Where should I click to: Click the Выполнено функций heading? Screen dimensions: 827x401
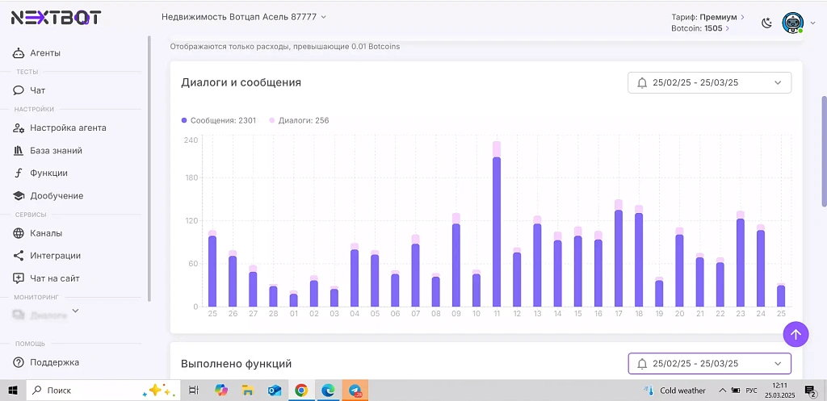pos(237,364)
